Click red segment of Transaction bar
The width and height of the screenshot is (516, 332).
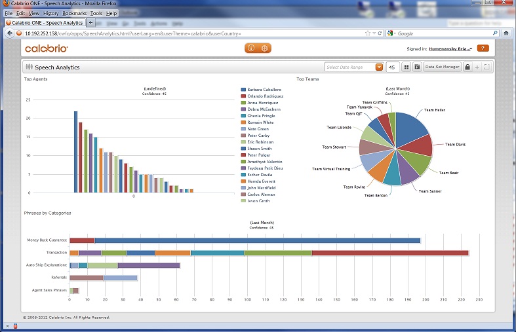point(390,253)
